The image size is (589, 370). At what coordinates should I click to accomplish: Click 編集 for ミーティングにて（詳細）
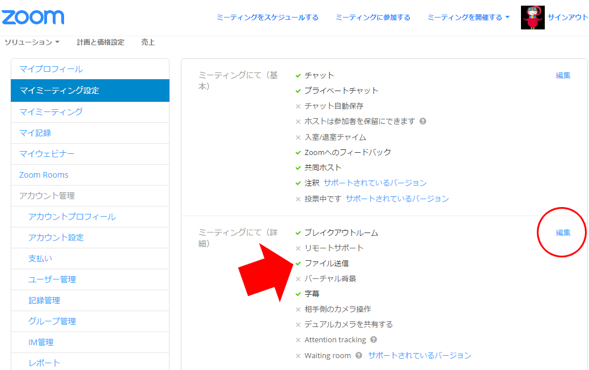(x=563, y=233)
